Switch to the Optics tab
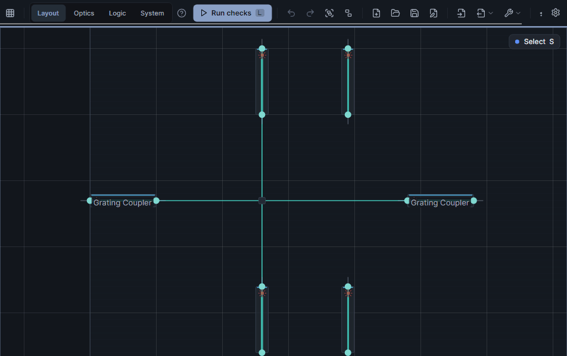Screen dimensions: 567x356 [84, 13]
